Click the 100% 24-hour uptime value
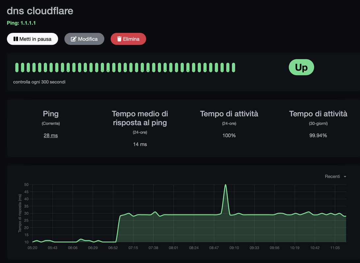The height and width of the screenshot is (263, 360). pos(229,135)
